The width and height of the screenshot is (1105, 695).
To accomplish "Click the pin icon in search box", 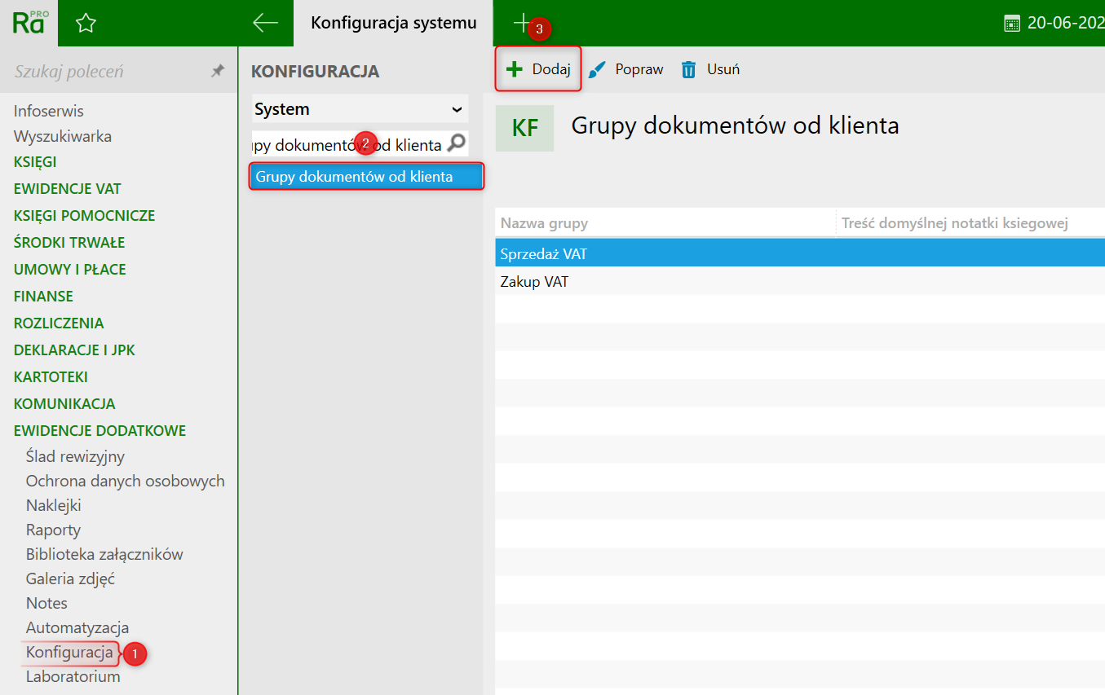I will (x=218, y=72).
